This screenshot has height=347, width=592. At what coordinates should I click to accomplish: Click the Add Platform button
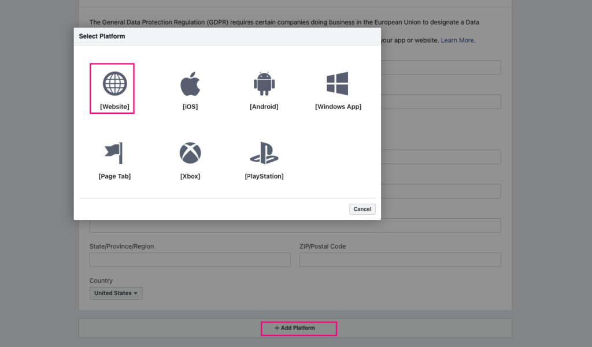click(x=295, y=328)
